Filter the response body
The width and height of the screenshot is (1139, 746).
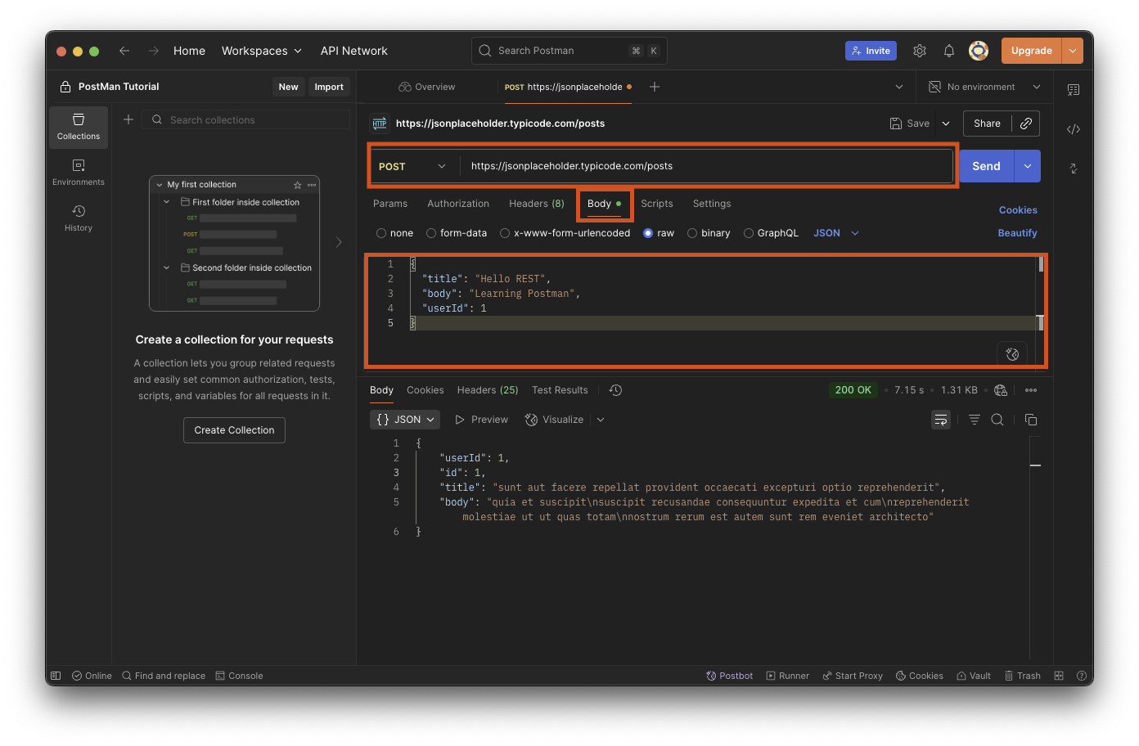click(x=975, y=420)
